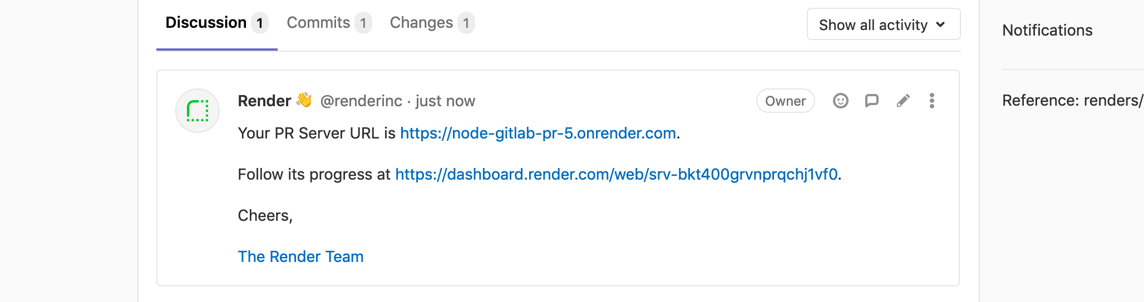1144x302 pixels.
Task: Click the 'Cheers,' line in the comment
Action: (x=265, y=216)
